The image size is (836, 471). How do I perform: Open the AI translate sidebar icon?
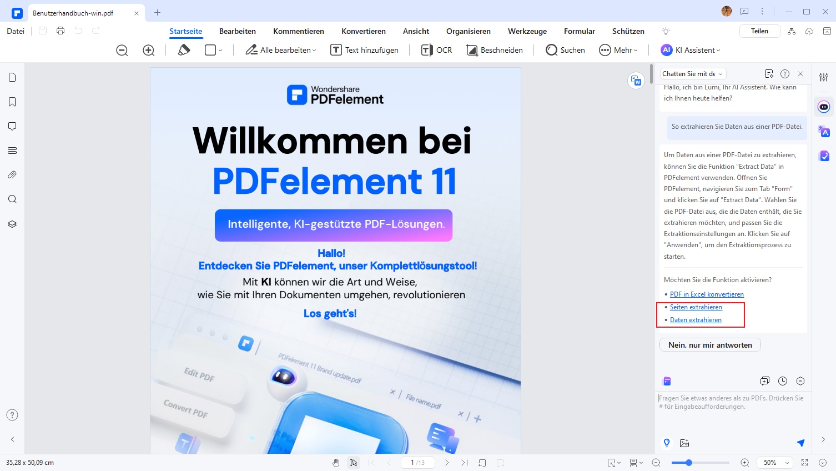click(824, 132)
